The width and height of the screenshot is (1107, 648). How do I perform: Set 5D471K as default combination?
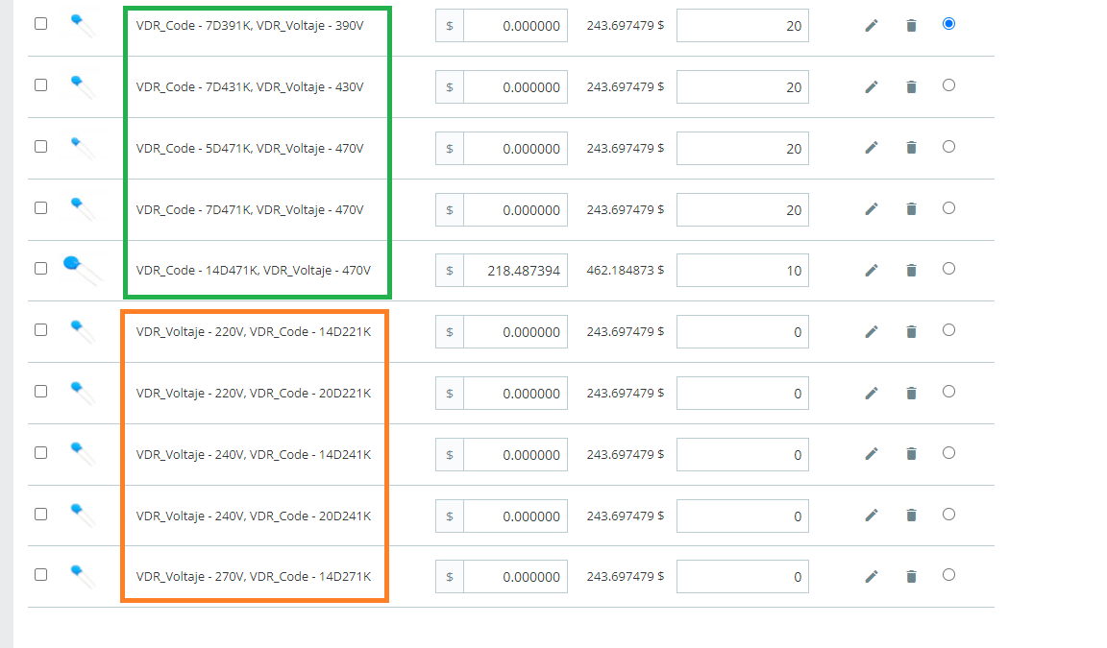[948, 146]
